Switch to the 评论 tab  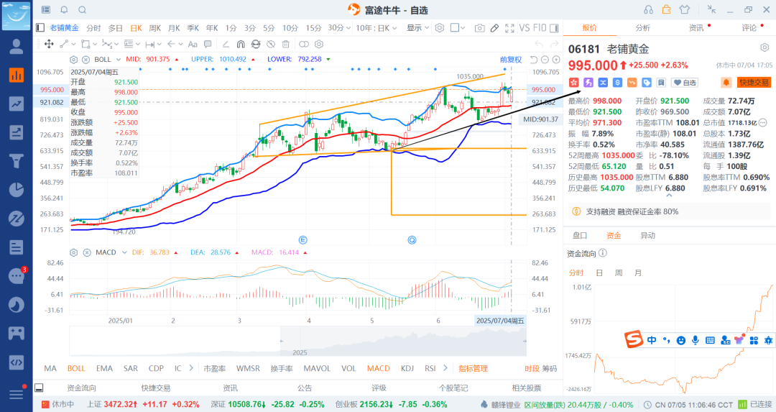(x=749, y=28)
